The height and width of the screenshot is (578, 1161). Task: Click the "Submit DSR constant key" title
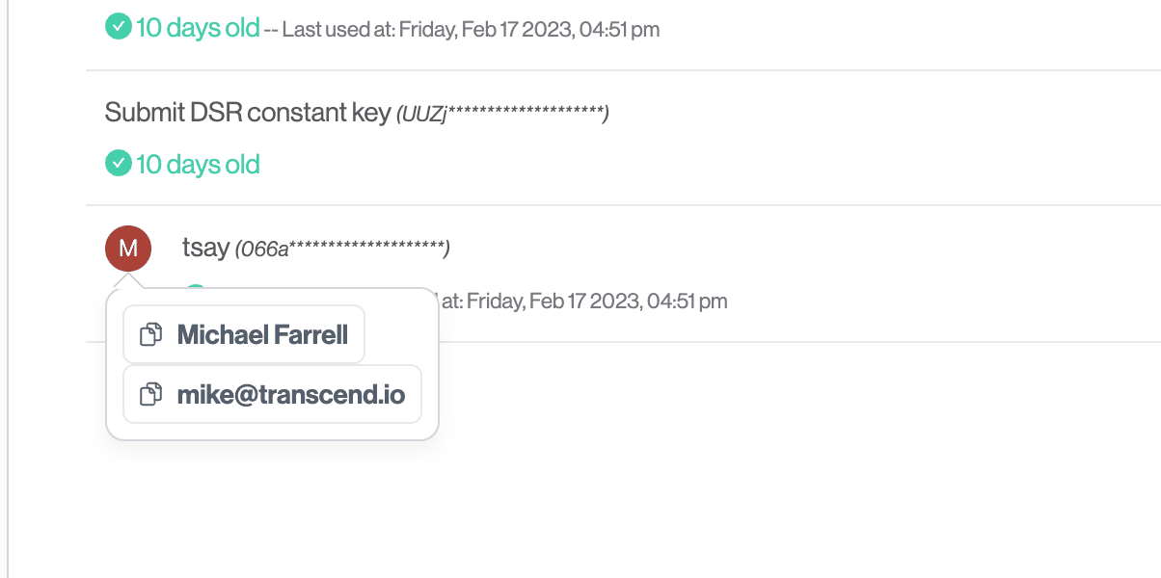[x=247, y=113]
